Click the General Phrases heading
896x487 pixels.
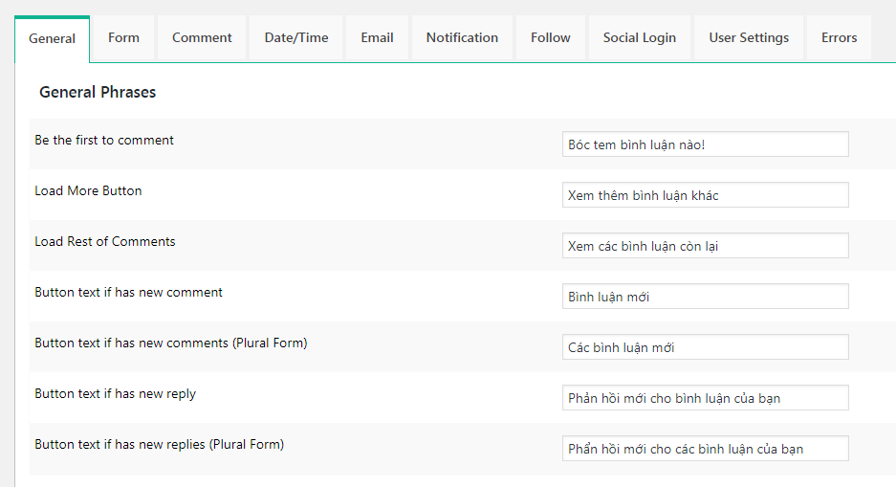(98, 93)
